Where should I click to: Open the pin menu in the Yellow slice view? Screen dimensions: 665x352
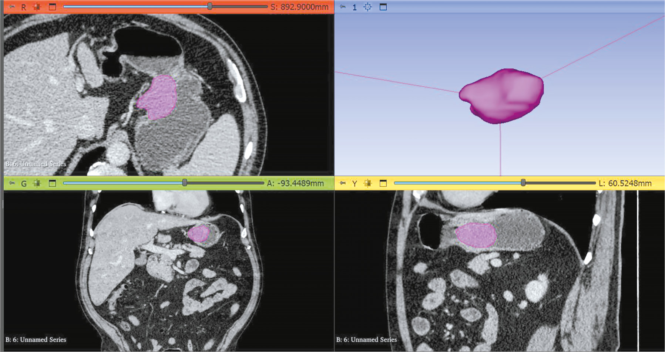(343, 183)
